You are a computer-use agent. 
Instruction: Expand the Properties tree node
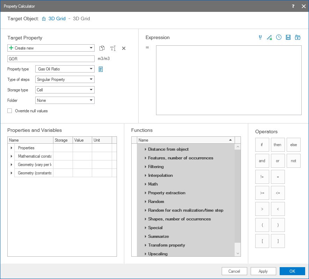(11, 148)
